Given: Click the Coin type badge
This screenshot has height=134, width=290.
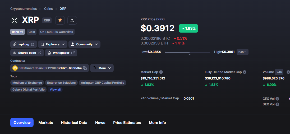Looking at the screenshot, I should 32,32.
